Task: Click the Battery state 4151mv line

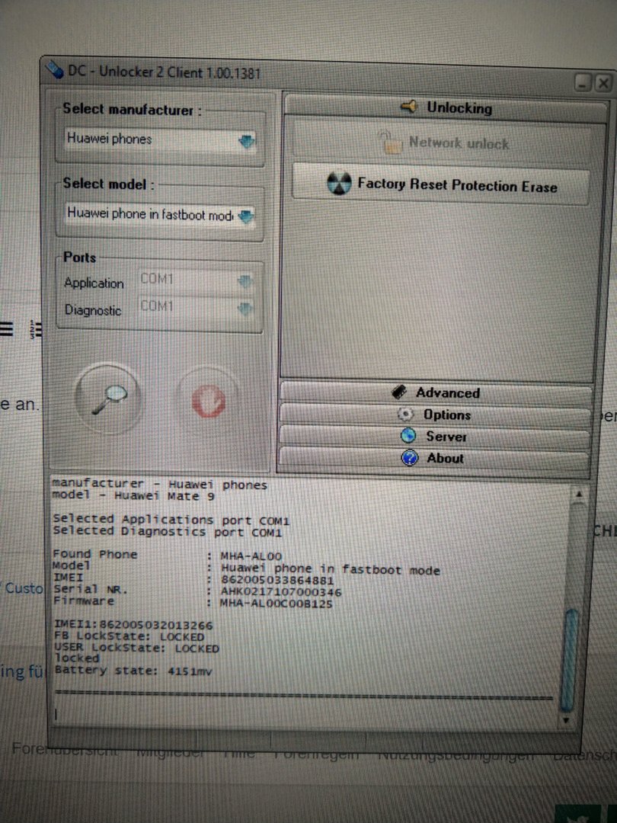Action: (133, 671)
